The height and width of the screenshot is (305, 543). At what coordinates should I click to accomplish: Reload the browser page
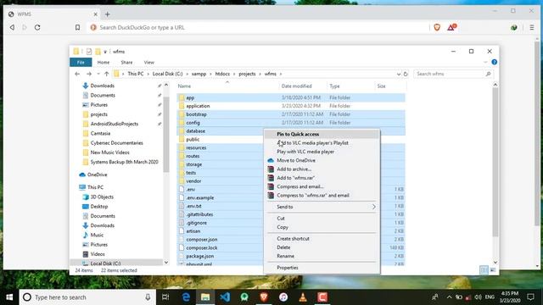point(37,27)
